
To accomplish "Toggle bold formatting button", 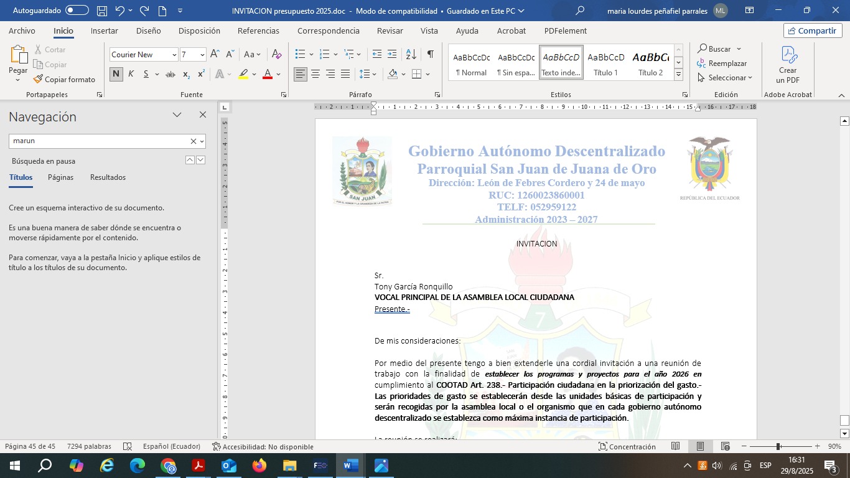I will [x=116, y=74].
